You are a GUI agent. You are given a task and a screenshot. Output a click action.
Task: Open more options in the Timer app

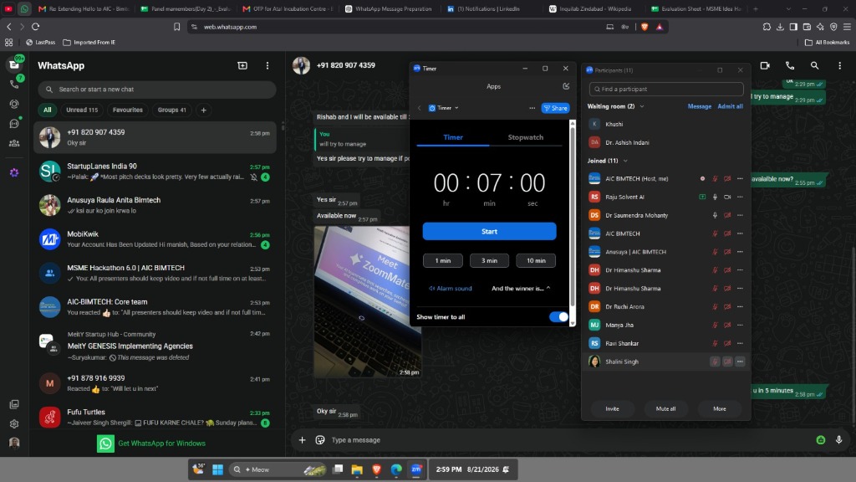tap(532, 108)
